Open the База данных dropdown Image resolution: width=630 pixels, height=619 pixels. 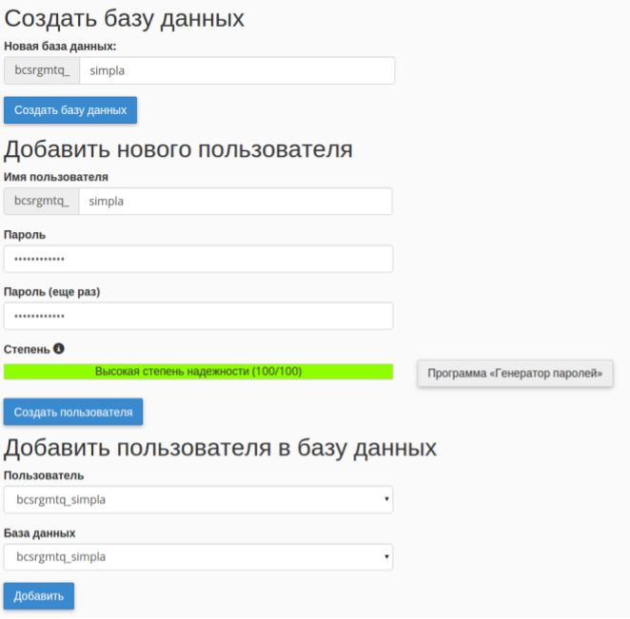tap(198, 557)
